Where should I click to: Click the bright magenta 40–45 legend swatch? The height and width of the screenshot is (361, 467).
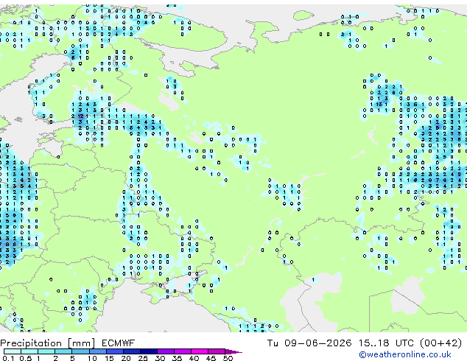[200, 351]
